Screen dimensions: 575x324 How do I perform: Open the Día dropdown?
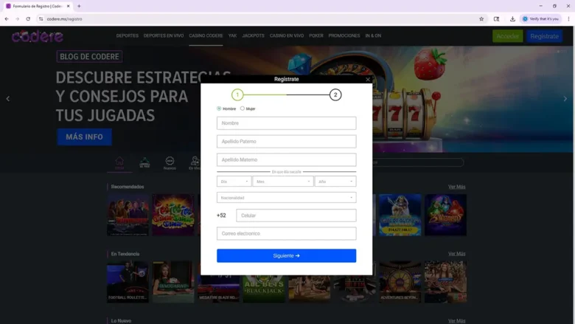point(234,182)
